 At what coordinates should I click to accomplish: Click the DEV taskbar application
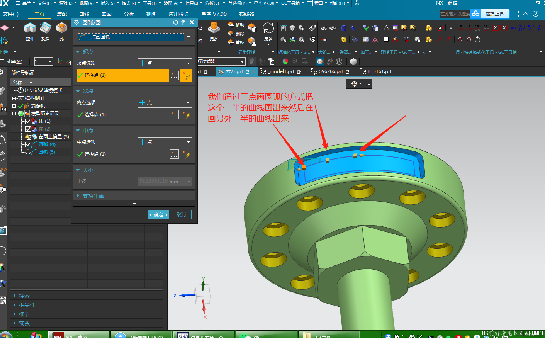(x=204, y=335)
